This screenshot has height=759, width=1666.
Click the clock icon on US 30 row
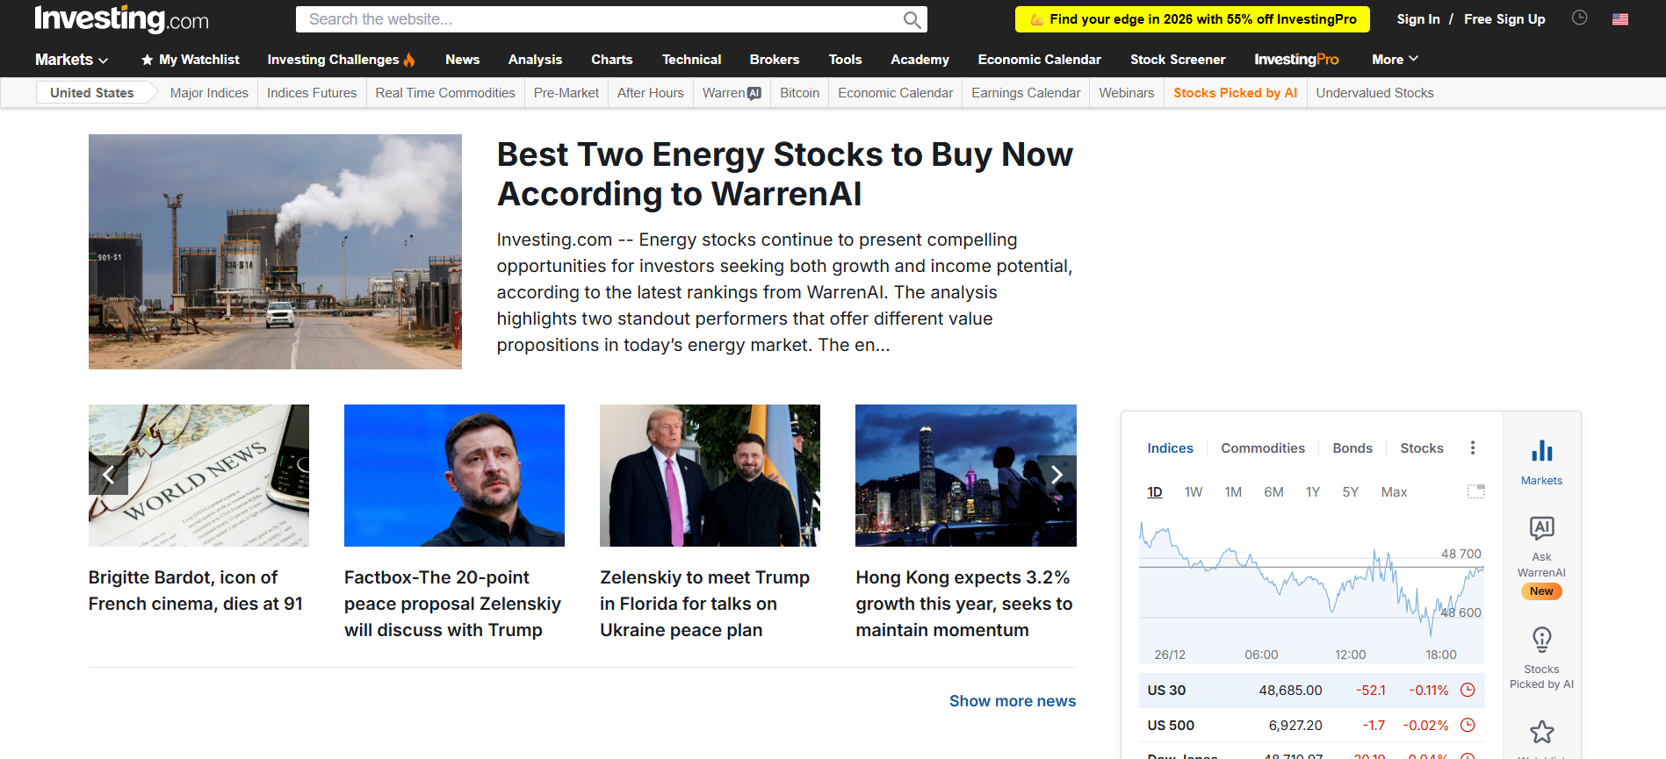point(1467,690)
